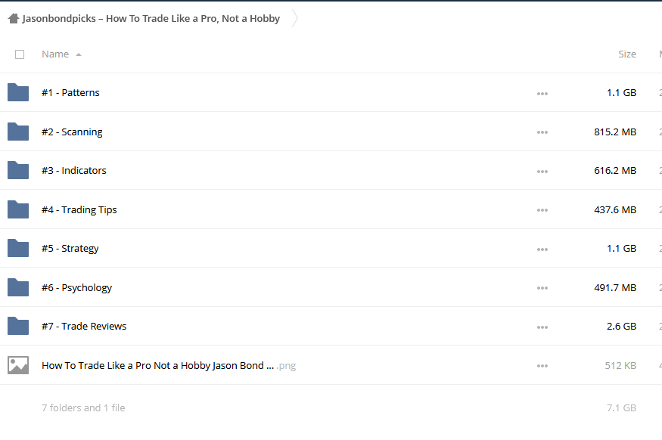The height and width of the screenshot is (440, 662).
Task: Click the 2.6 GB size value
Action: coord(621,326)
